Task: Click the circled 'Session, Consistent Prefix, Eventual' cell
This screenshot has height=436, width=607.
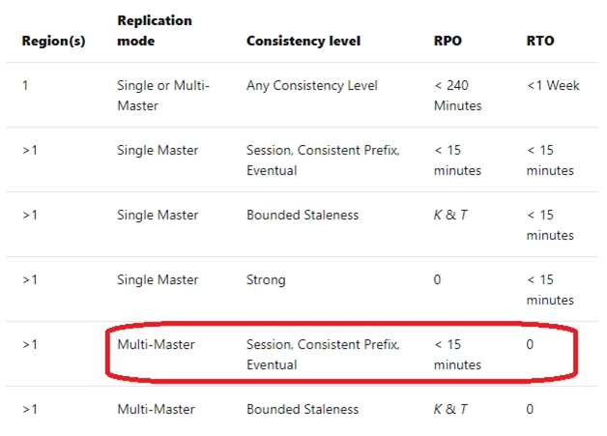Action: point(323,354)
